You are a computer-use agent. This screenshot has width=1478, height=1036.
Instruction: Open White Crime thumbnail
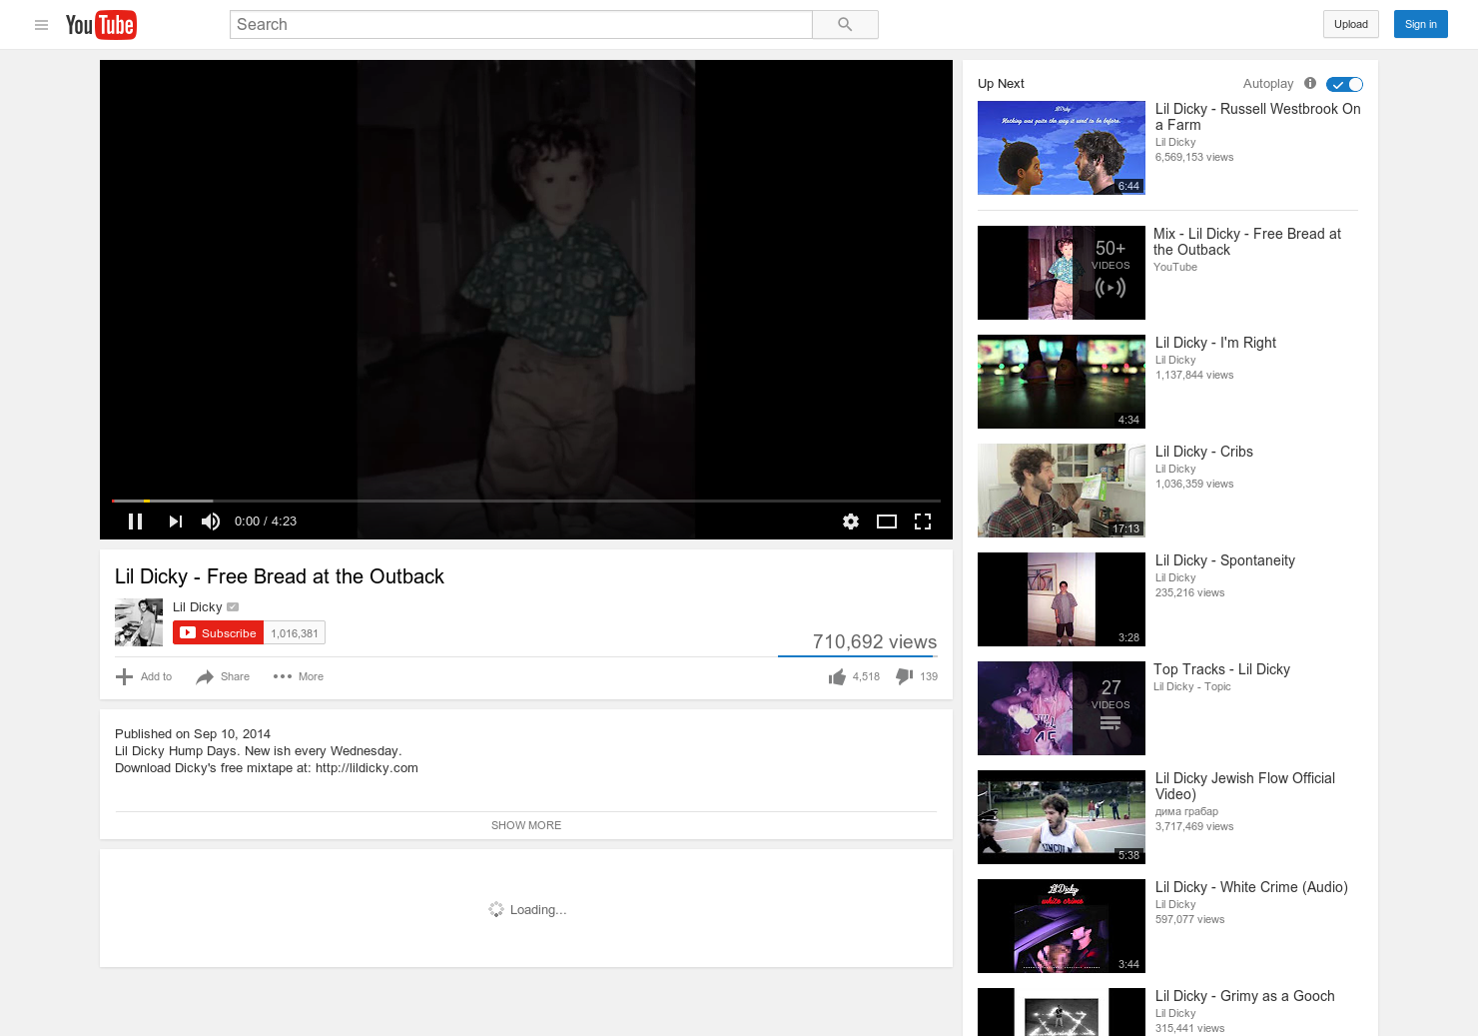click(1062, 926)
